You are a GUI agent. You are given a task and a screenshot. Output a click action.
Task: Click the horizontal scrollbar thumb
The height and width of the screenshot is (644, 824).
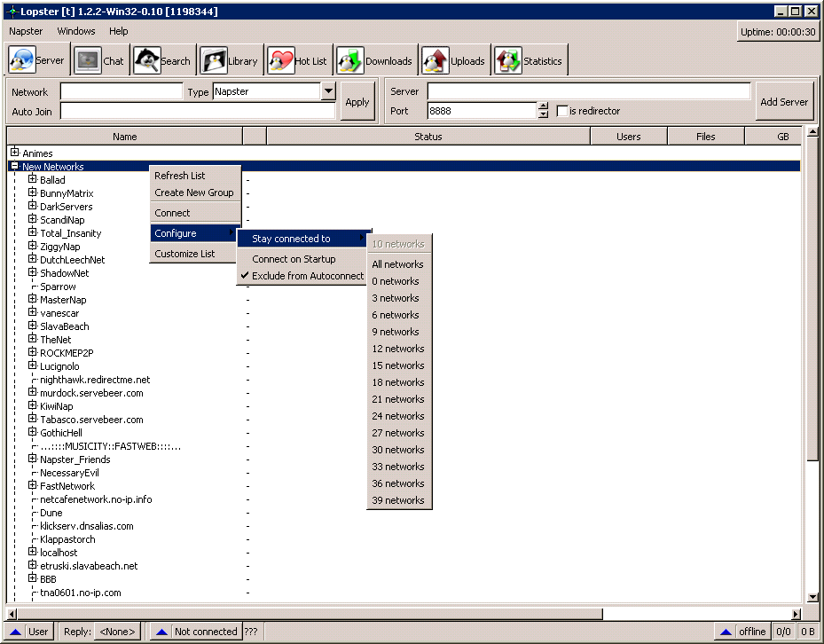[310, 614]
